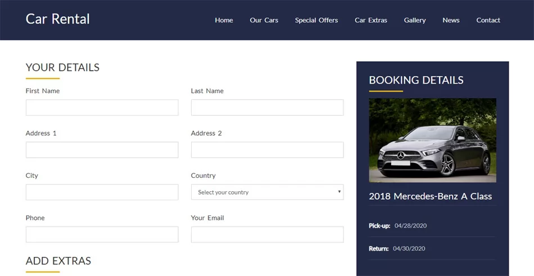Click the 2018 Mercedes-Benz A Class title

click(x=430, y=196)
